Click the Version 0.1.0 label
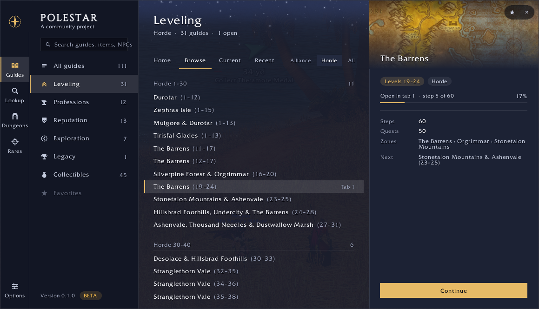539x309 pixels. tap(57, 296)
